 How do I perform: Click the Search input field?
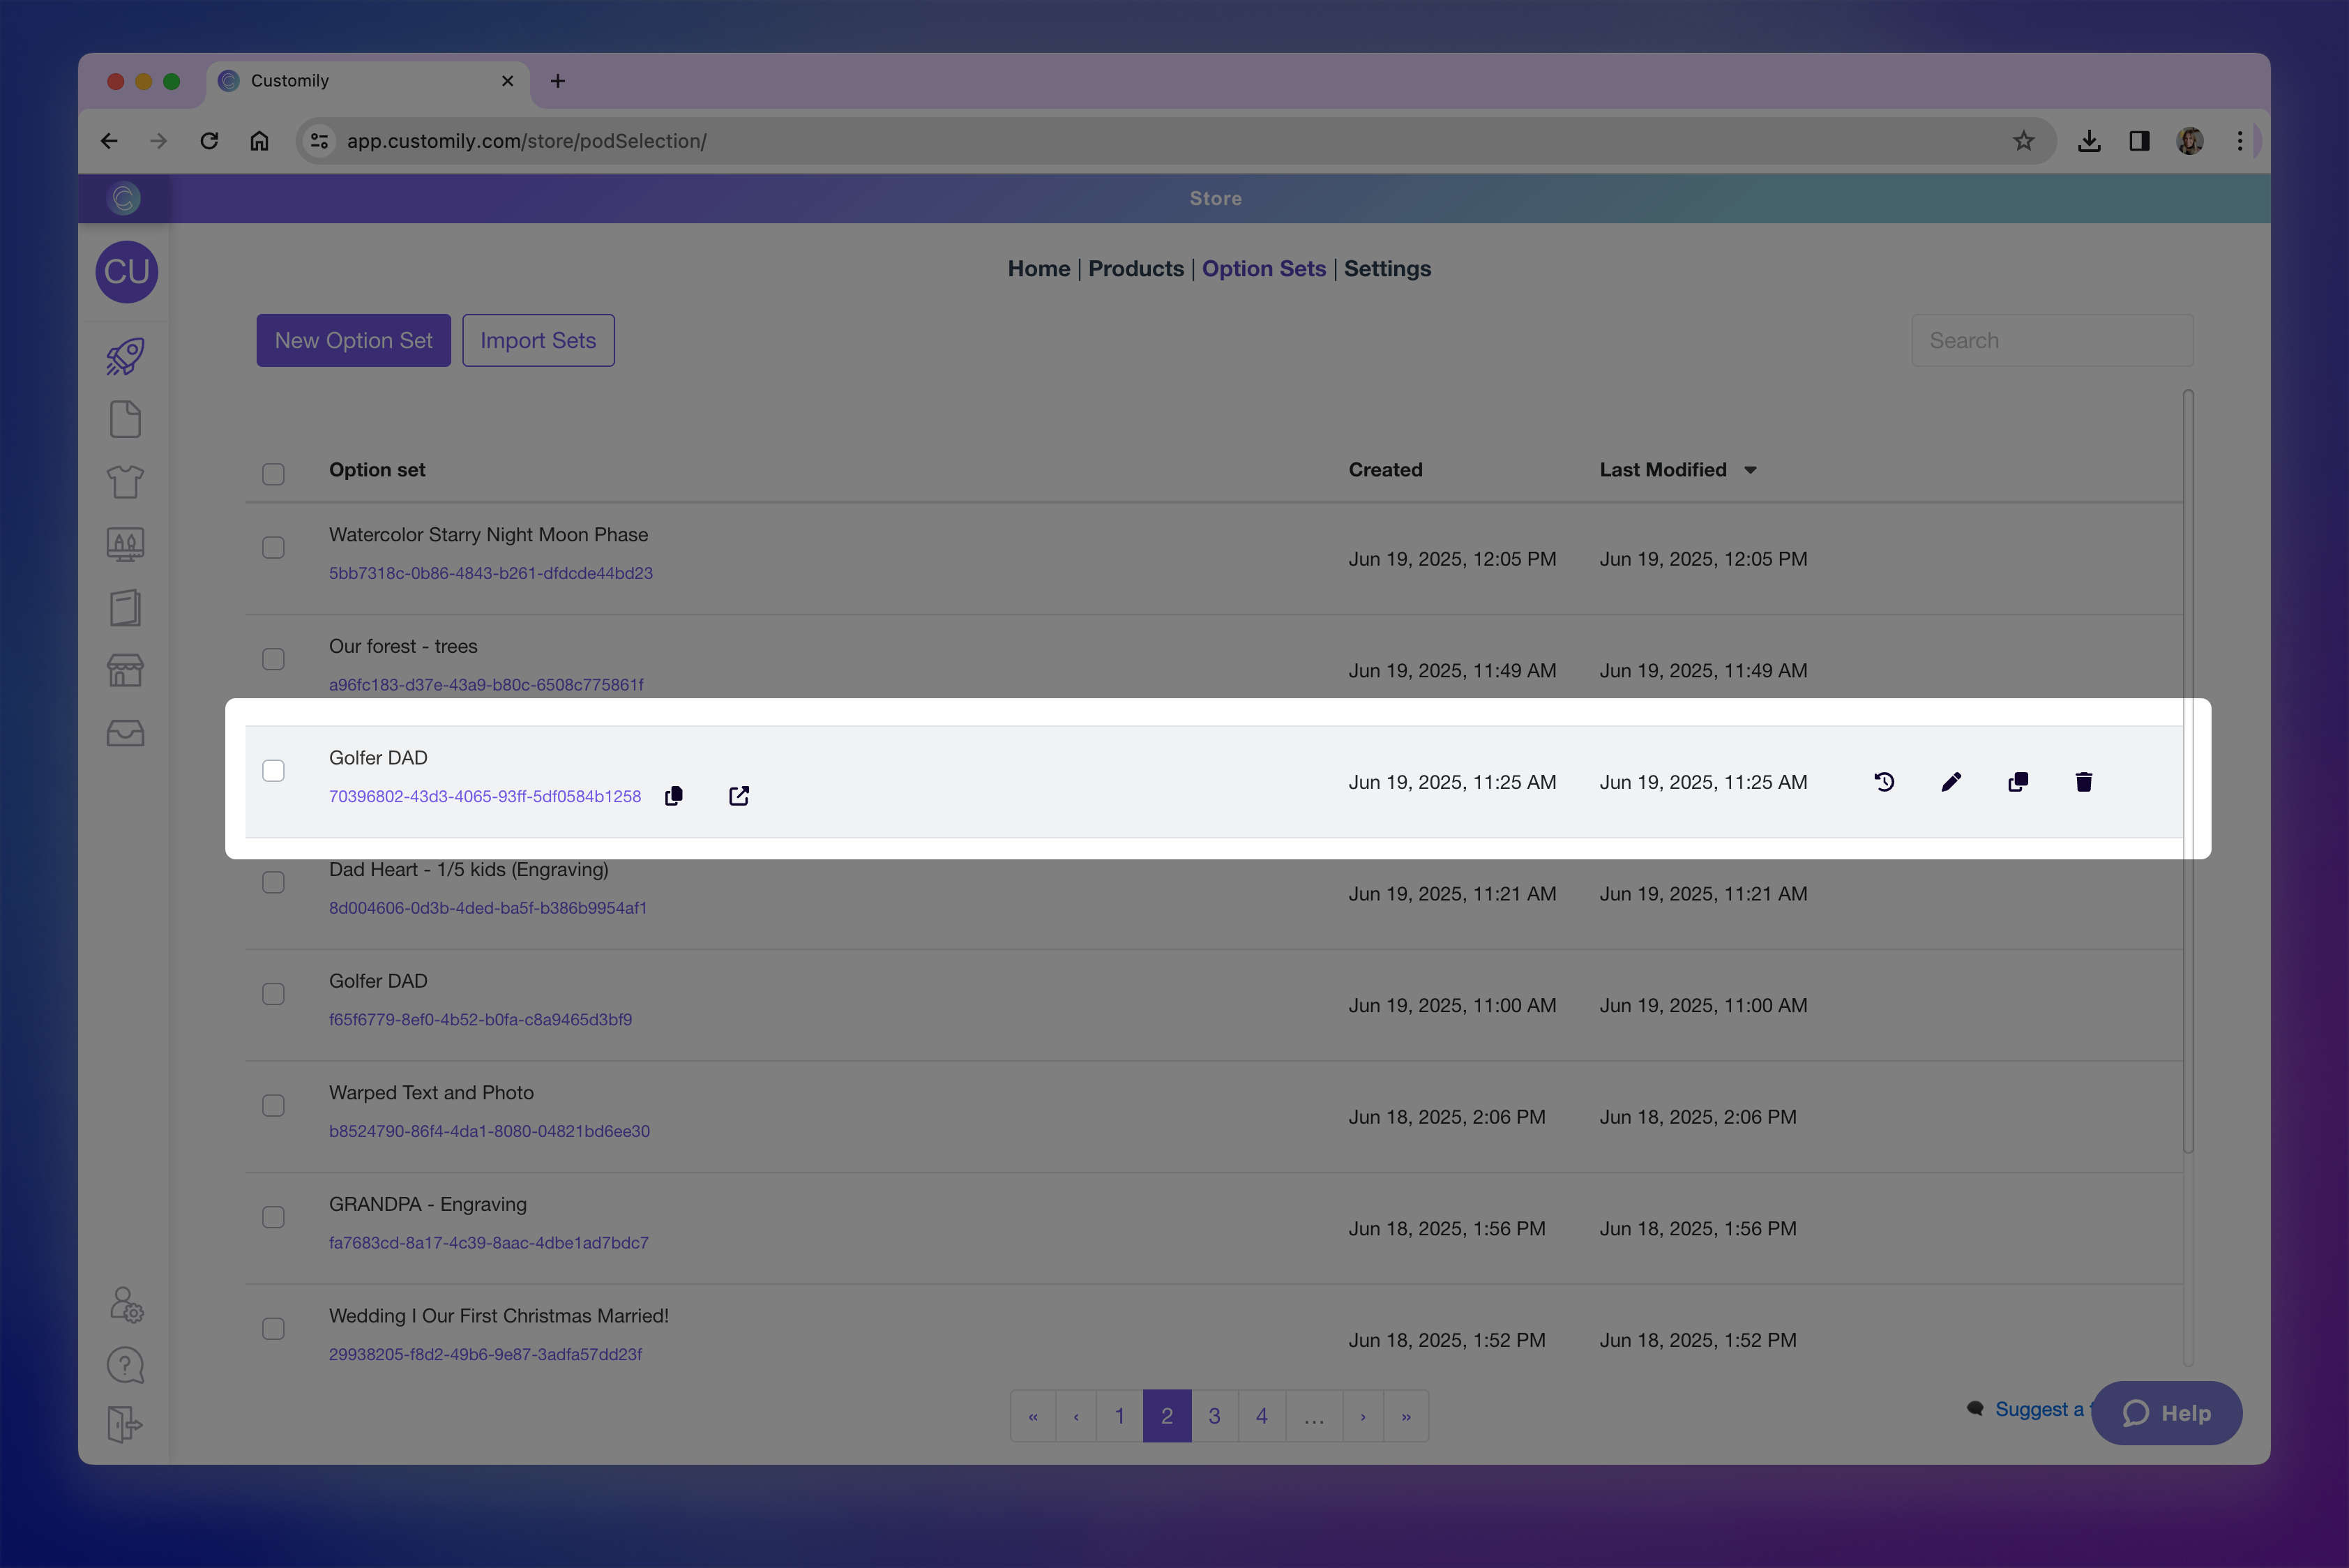point(2051,341)
